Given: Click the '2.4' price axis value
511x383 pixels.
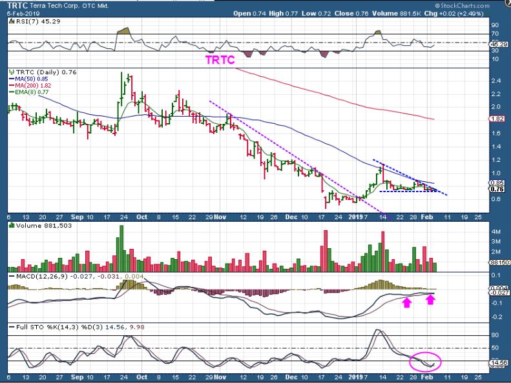Looking at the screenshot, I should (495, 81).
